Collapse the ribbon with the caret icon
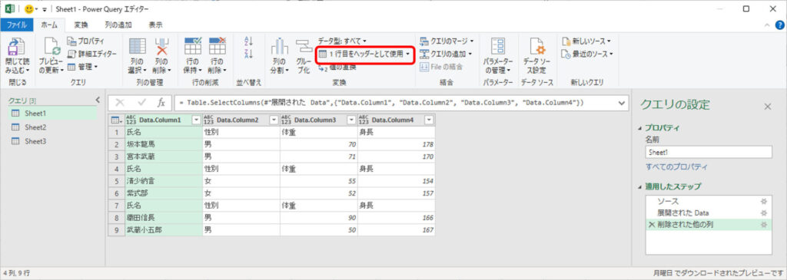Screen dimensions: 787x280 click(766, 25)
